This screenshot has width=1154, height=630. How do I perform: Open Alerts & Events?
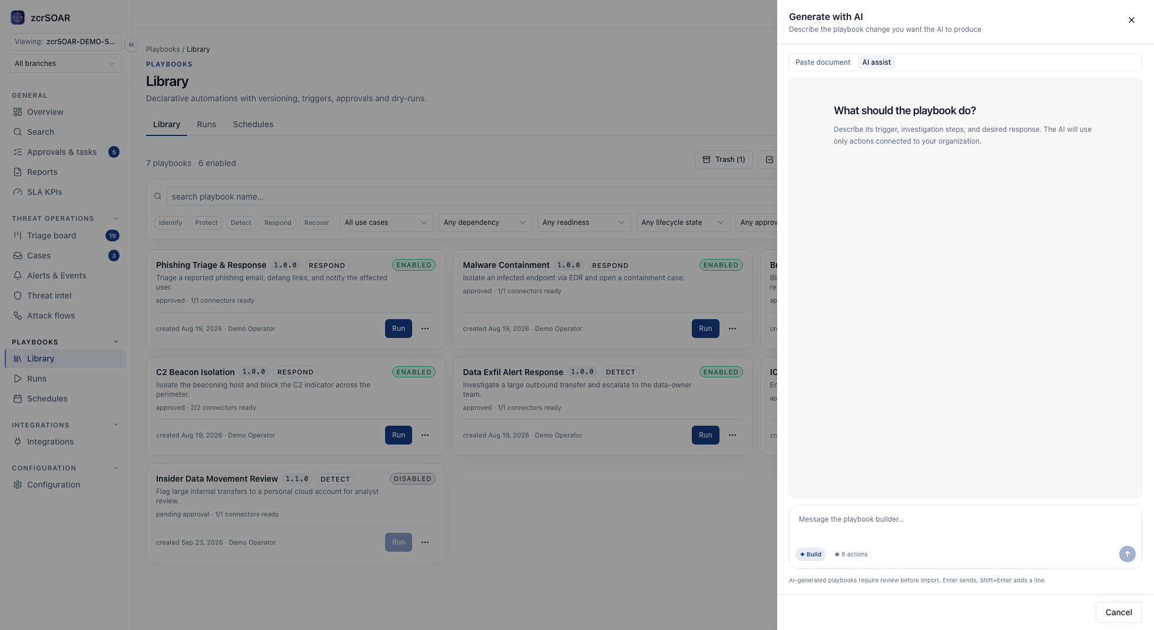(65, 276)
